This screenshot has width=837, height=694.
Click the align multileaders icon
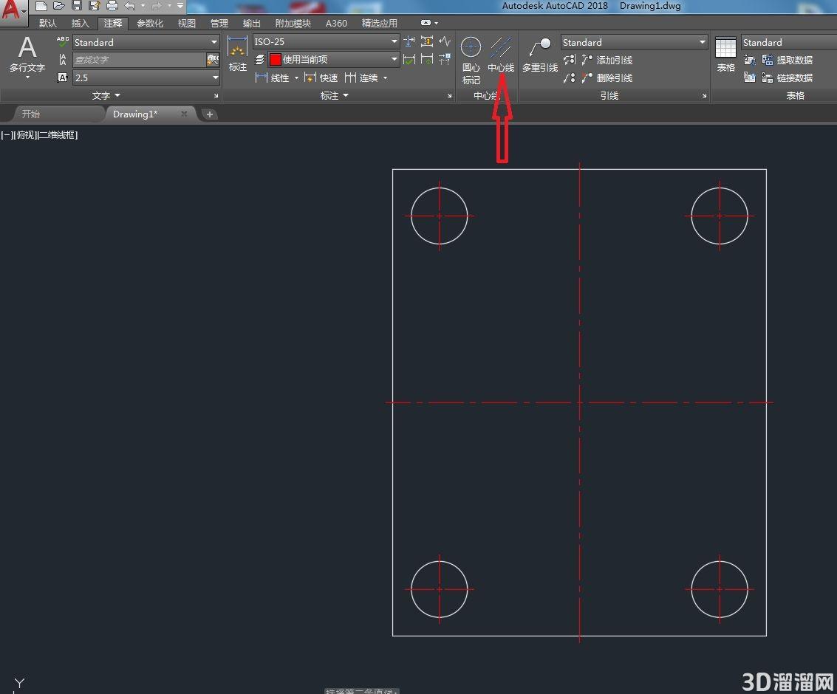pyautogui.click(x=570, y=60)
